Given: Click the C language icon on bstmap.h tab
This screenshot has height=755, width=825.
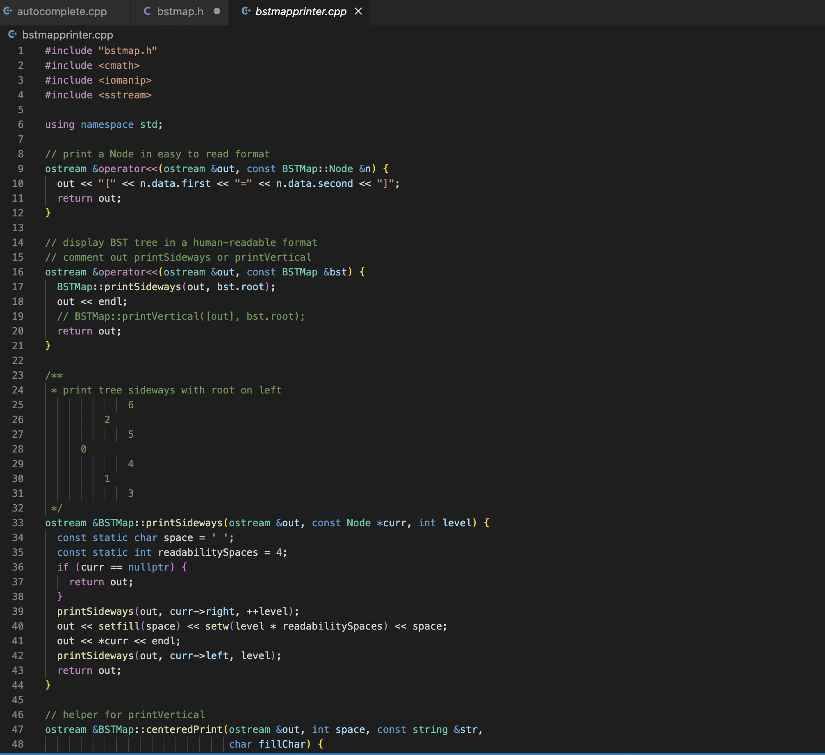Looking at the screenshot, I should tap(146, 12).
